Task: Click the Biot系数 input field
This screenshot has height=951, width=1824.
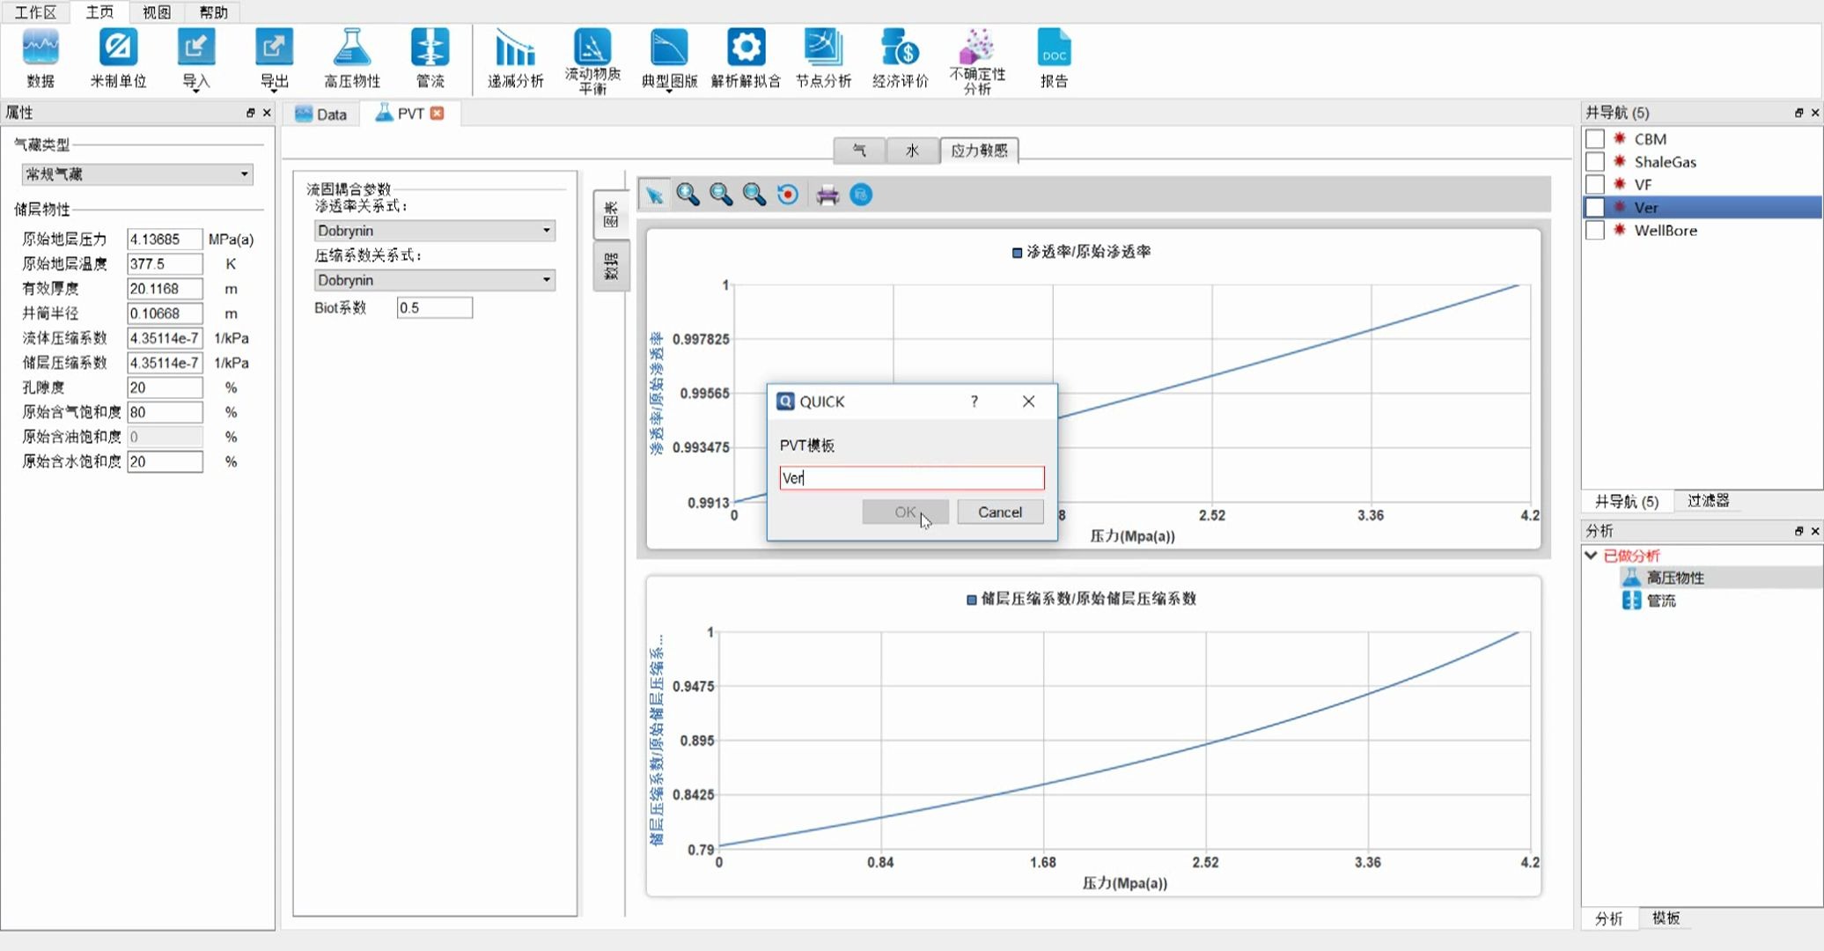Action: coord(434,308)
